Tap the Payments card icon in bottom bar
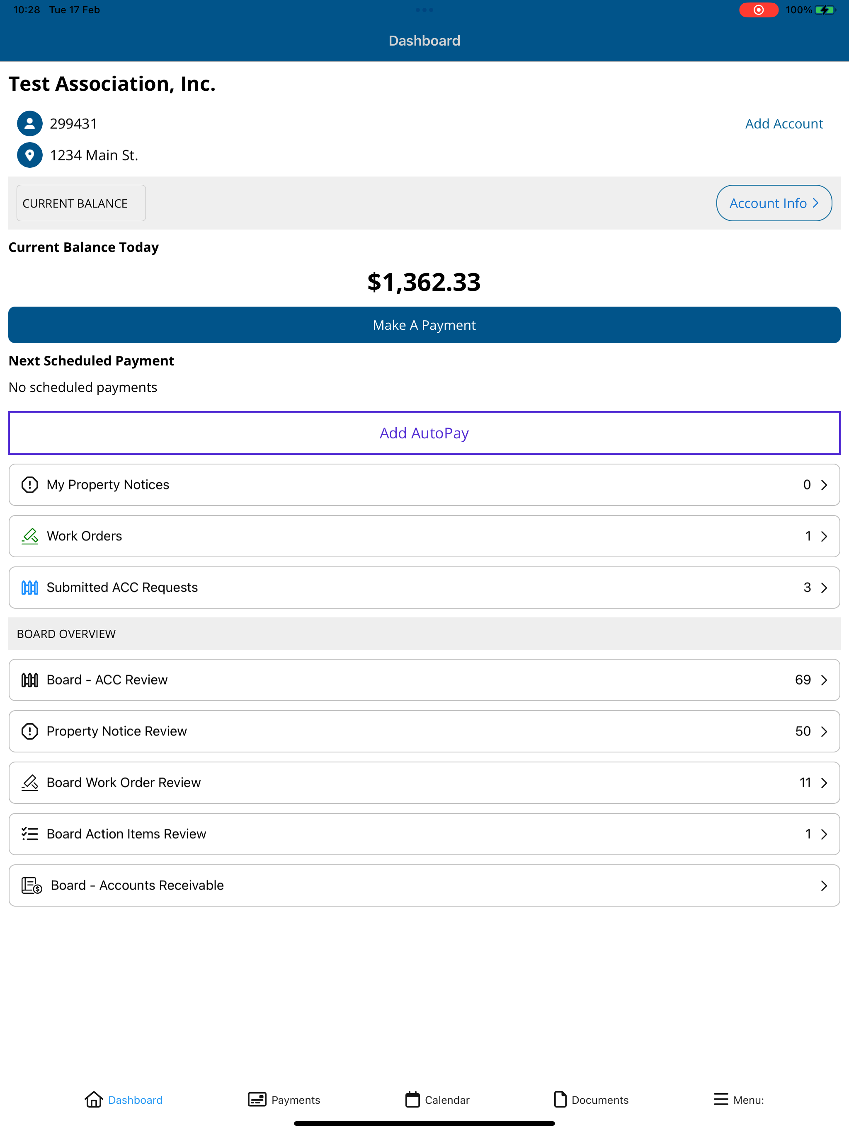 click(x=257, y=1099)
